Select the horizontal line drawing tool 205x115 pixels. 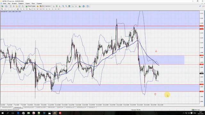[12, 9]
